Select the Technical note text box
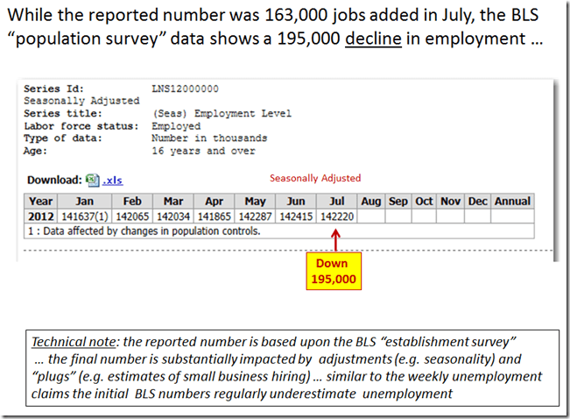570x419 pixels. click(285, 367)
